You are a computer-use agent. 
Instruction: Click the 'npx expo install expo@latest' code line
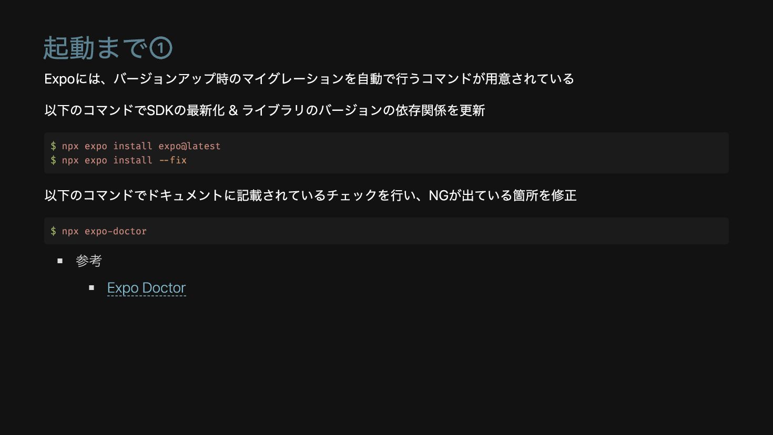141,146
